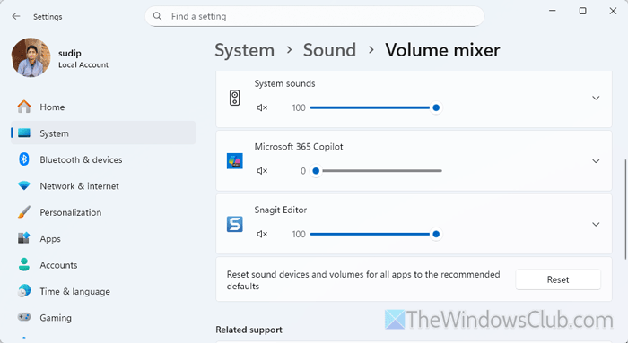Click the Local Account label
The image size is (628, 343).
point(83,64)
